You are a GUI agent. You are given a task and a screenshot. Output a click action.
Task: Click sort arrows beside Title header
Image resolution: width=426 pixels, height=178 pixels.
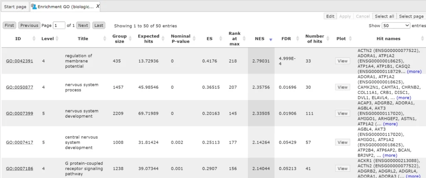tap(104, 39)
